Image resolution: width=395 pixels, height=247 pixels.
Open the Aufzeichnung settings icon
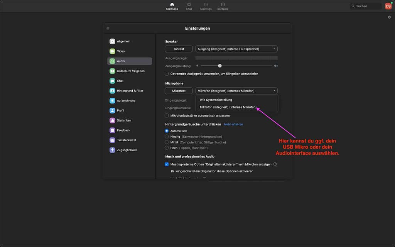(x=112, y=101)
